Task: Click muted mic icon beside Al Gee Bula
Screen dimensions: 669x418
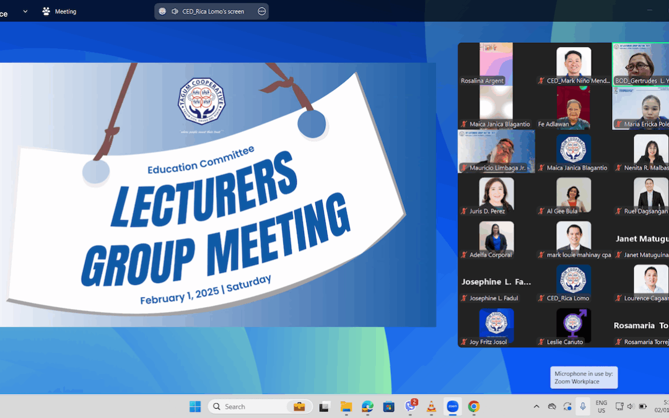Action: (541, 211)
